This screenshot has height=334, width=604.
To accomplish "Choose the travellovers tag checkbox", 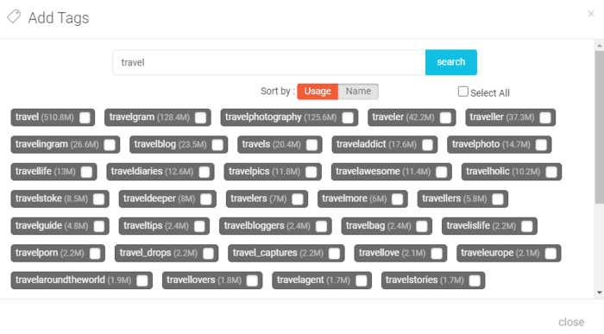I will [x=252, y=280].
